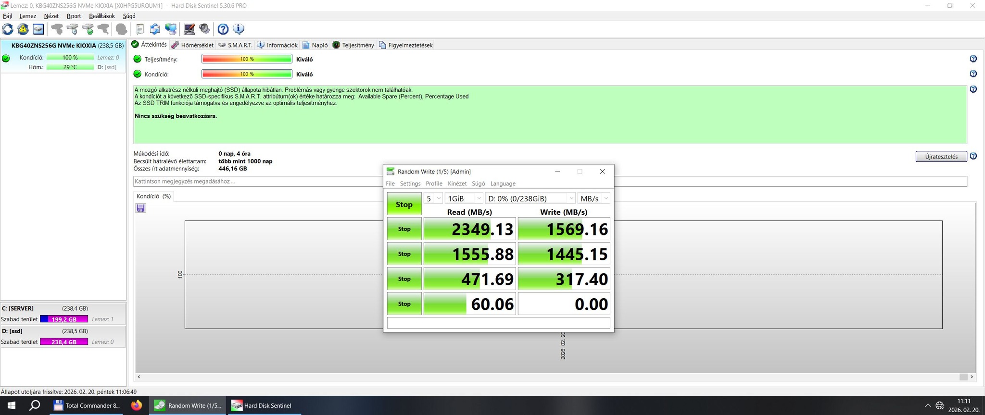Viewport: 985px width, 415px height.
Task: Open Profile menu in benchmark window
Action: coord(434,183)
